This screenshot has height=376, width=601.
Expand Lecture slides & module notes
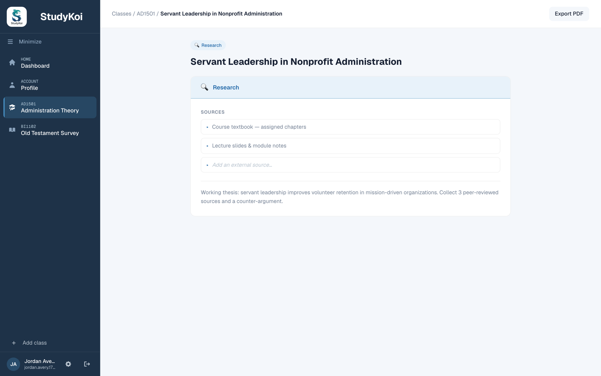(x=350, y=146)
